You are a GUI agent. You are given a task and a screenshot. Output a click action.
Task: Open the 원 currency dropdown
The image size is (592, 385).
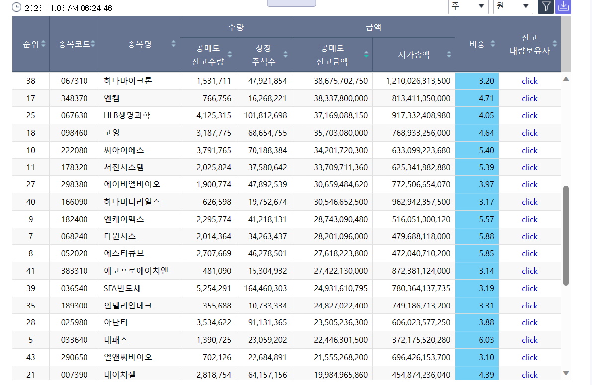tap(512, 6)
